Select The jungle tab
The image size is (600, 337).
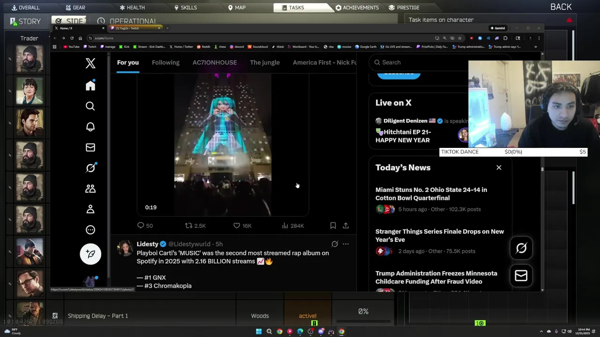click(x=265, y=62)
